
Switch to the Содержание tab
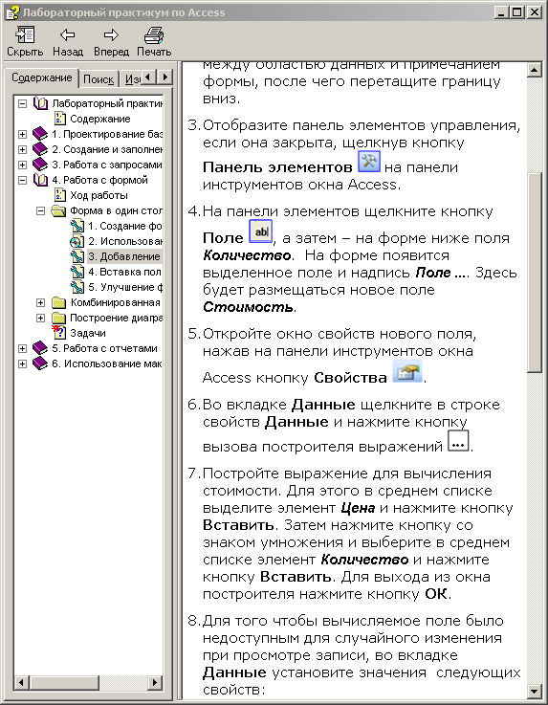[x=42, y=77]
